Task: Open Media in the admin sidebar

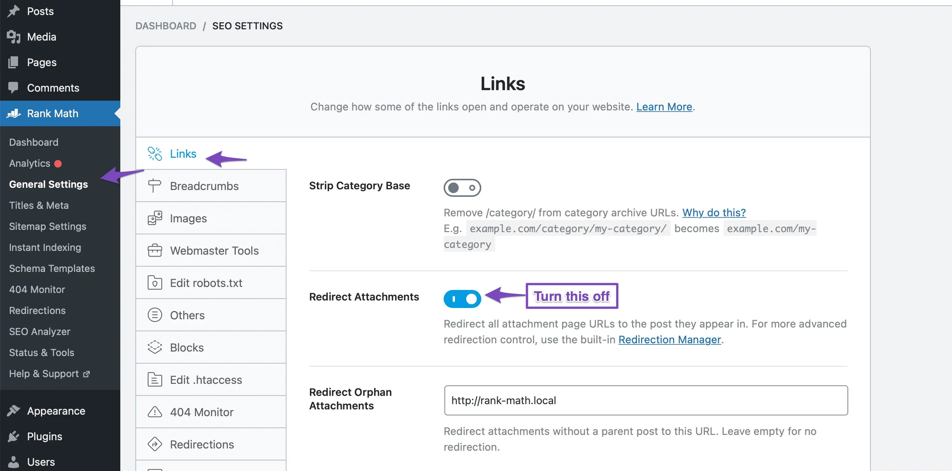Action: (x=60, y=37)
